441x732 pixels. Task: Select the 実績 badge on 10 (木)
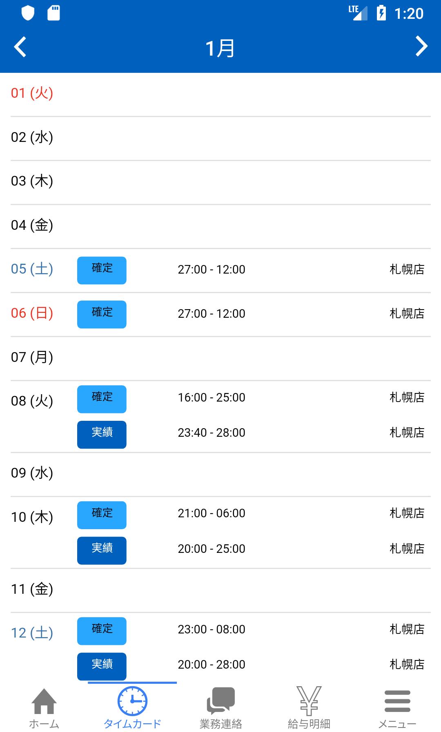click(x=102, y=550)
